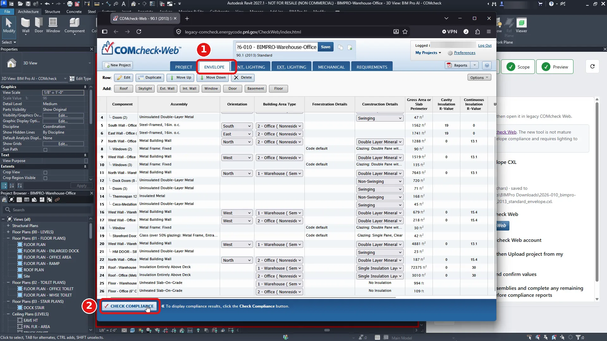Open the Viewer icon in Revit ribbon
607x341 pixels.
point(521,25)
